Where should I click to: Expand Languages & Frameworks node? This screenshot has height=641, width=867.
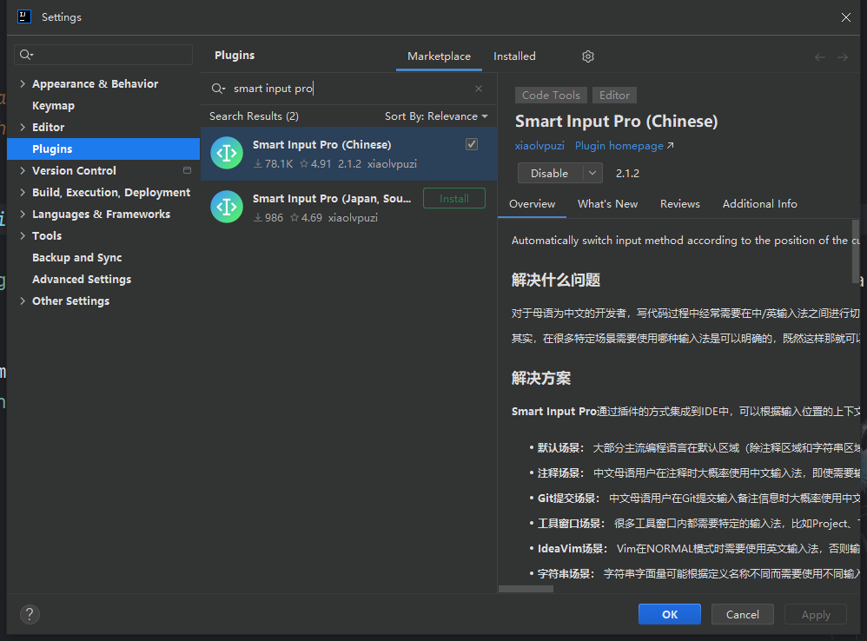[x=23, y=214]
